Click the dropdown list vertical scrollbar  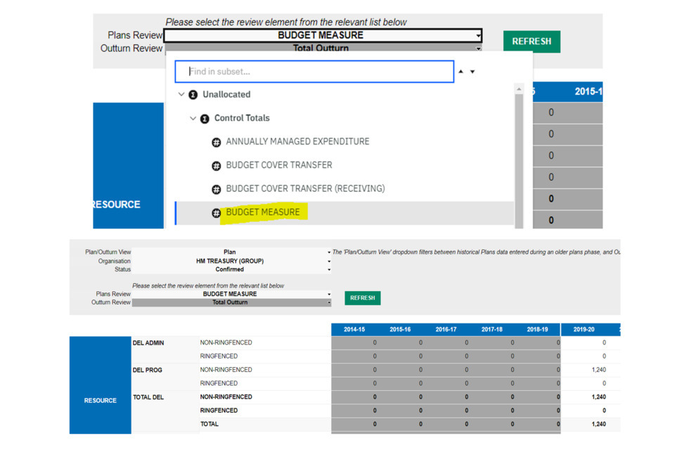coord(520,155)
